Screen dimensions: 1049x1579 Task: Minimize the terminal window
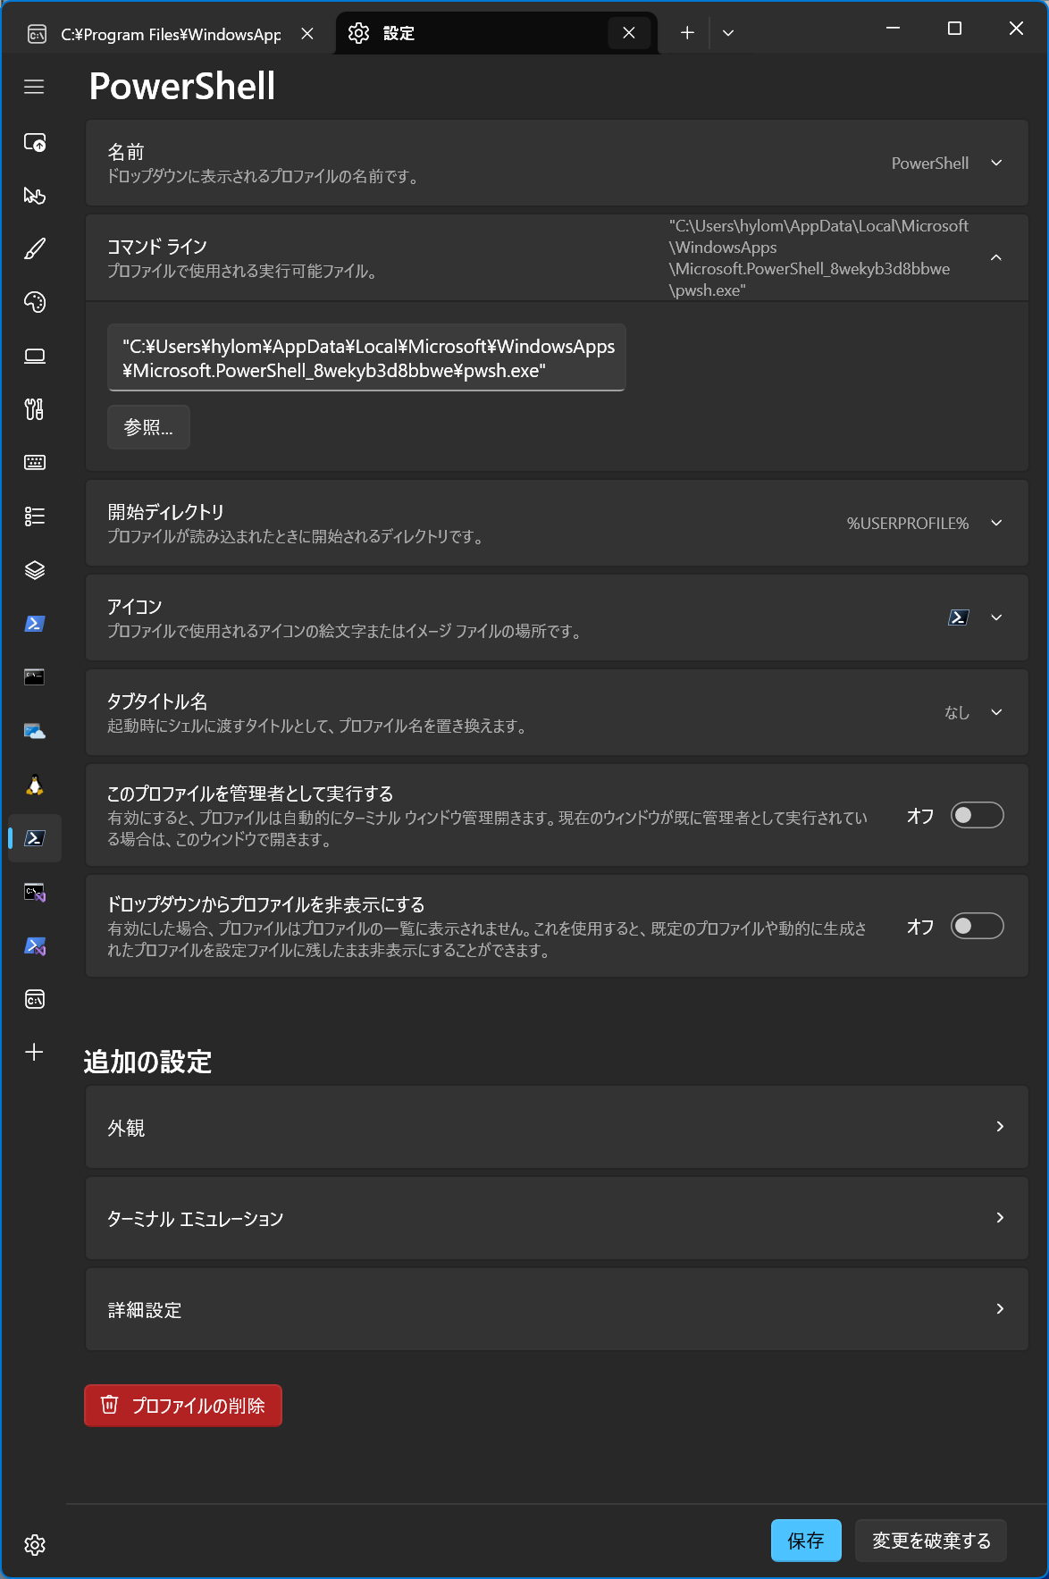[x=893, y=29]
